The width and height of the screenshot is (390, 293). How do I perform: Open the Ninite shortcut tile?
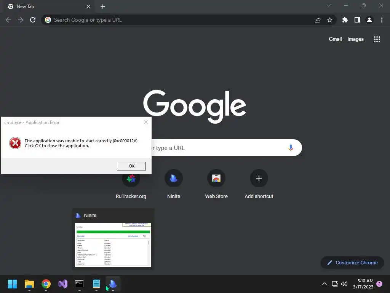pos(174,184)
